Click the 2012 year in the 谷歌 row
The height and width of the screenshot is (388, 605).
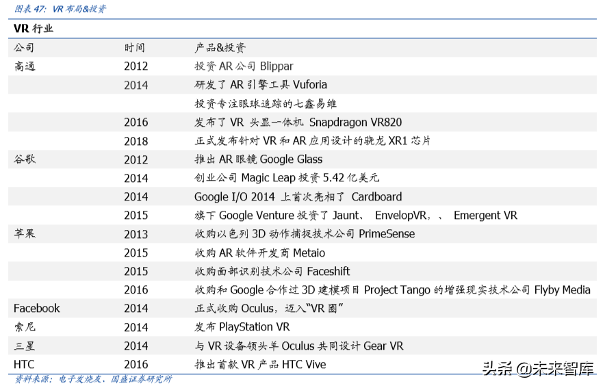[x=136, y=159]
